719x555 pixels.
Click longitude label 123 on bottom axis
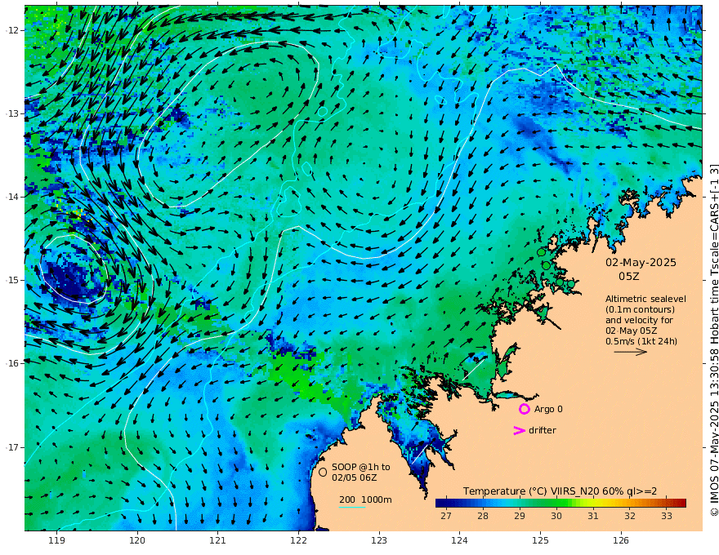click(x=379, y=540)
